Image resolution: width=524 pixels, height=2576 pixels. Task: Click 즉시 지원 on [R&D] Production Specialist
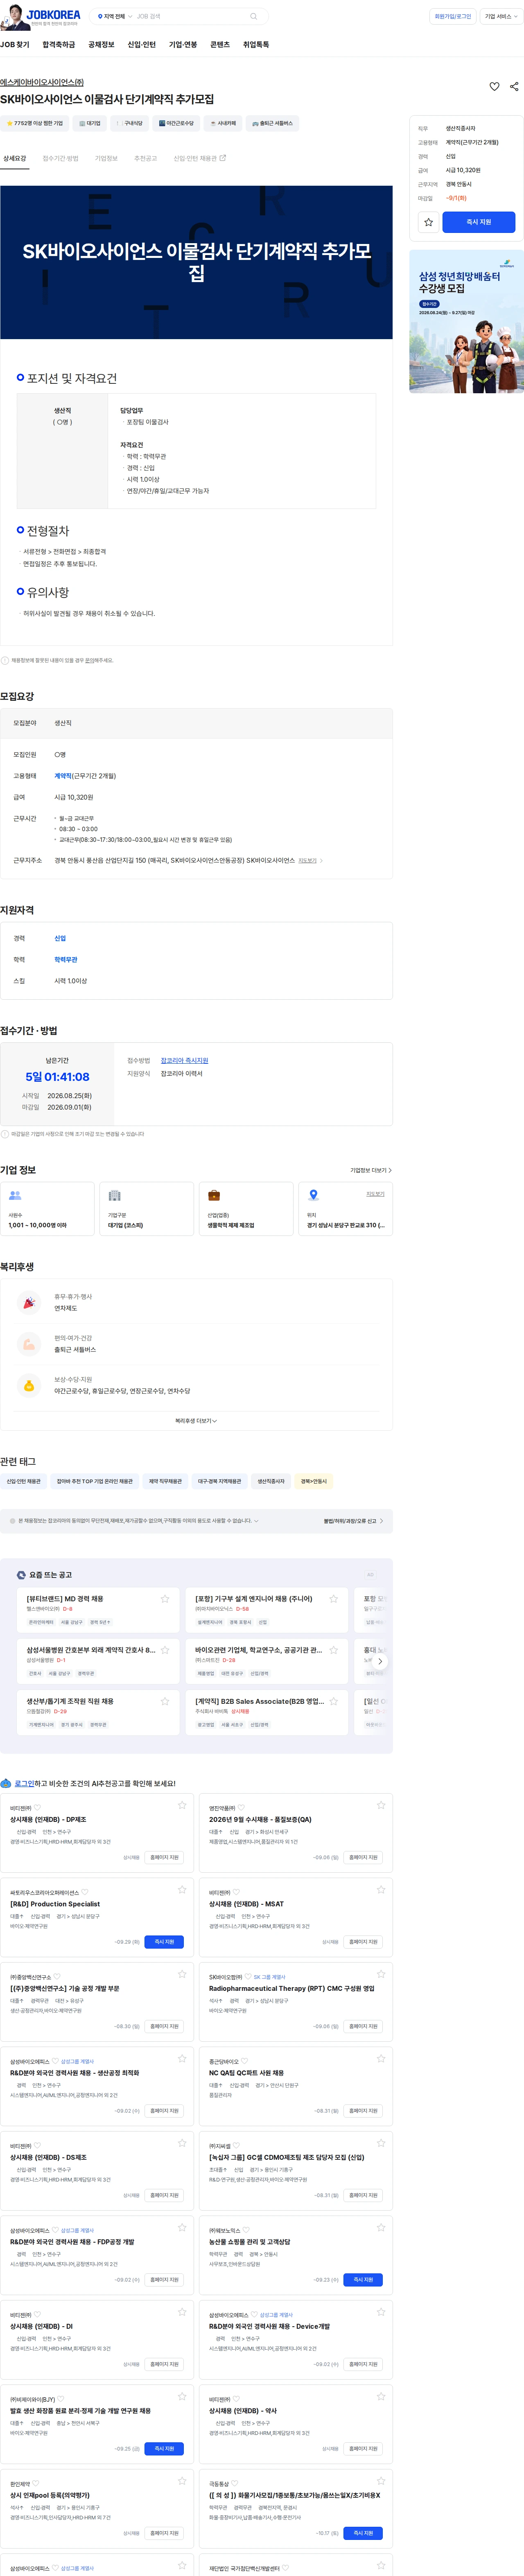coord(165,1942)
